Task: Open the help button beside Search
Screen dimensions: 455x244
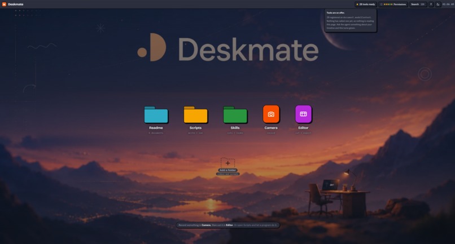Action: pos(431,5)
